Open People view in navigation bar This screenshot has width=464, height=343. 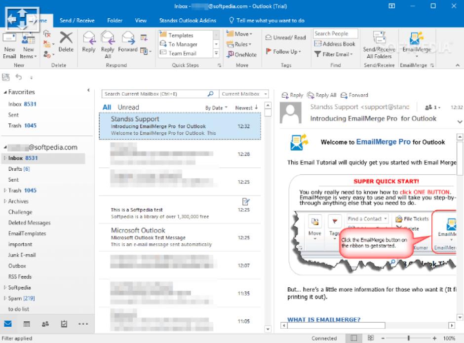(x=45, y=324)
